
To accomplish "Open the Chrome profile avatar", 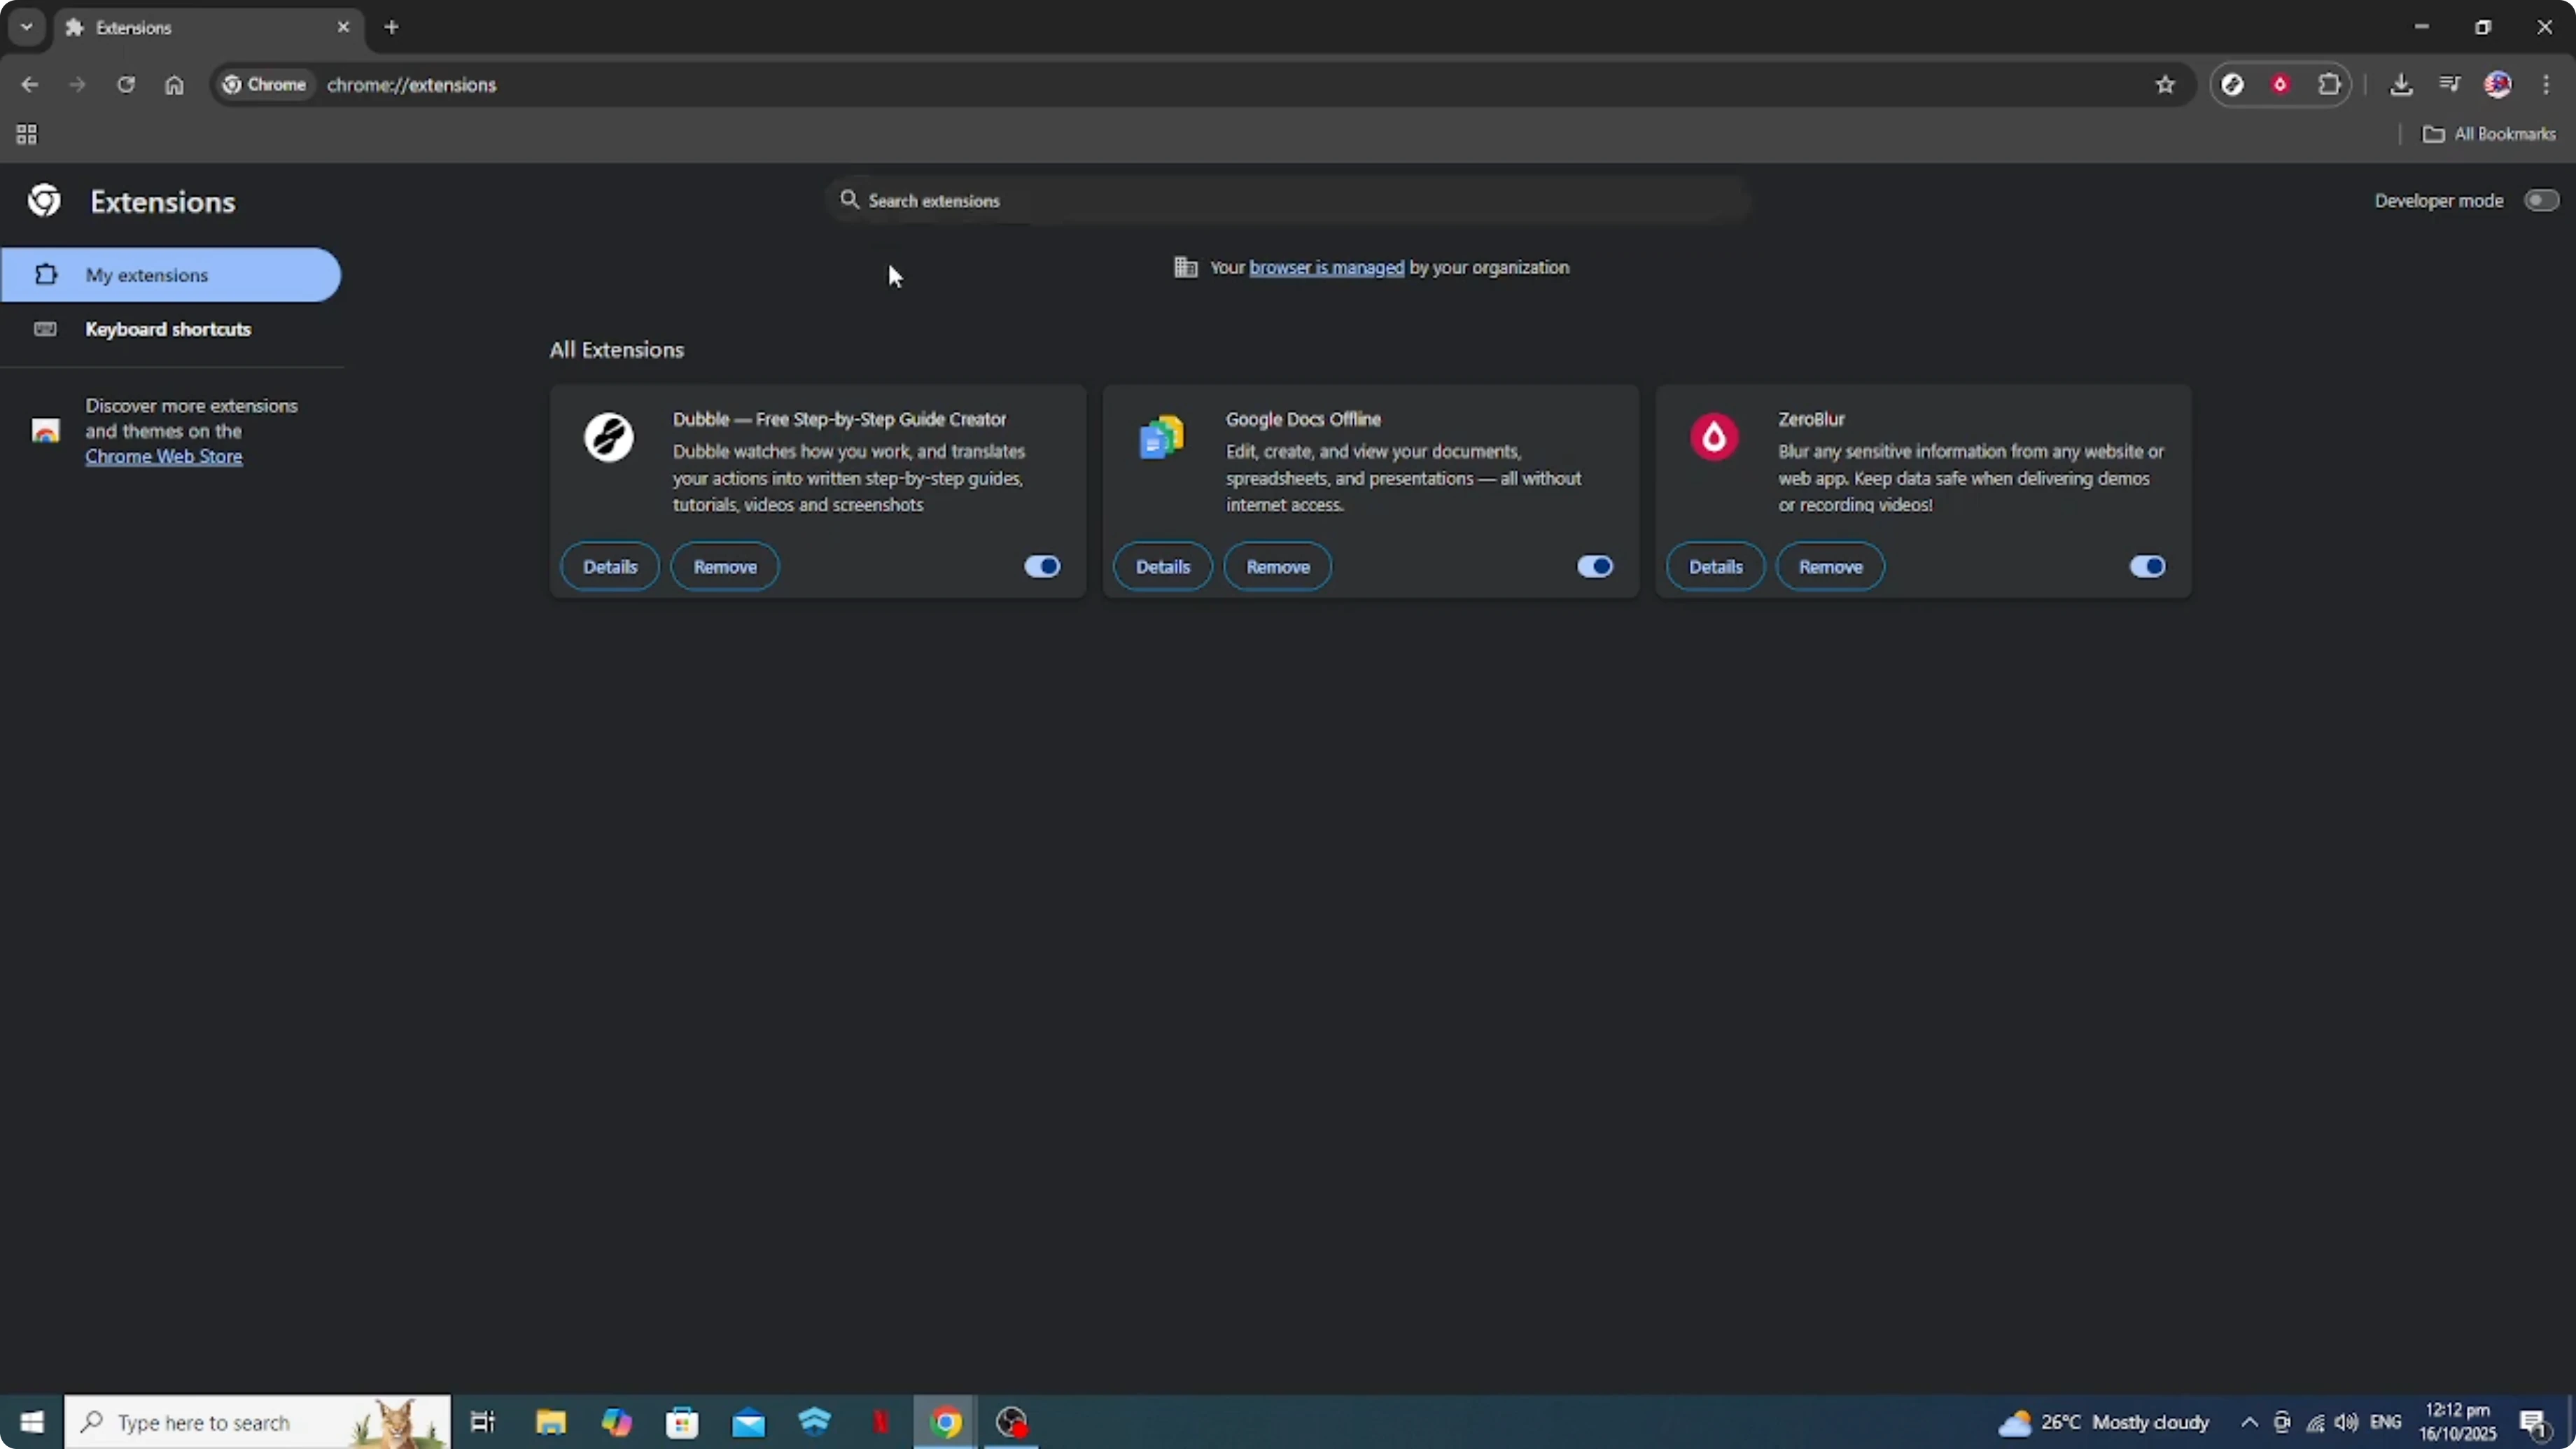I will coord(2498,85).
